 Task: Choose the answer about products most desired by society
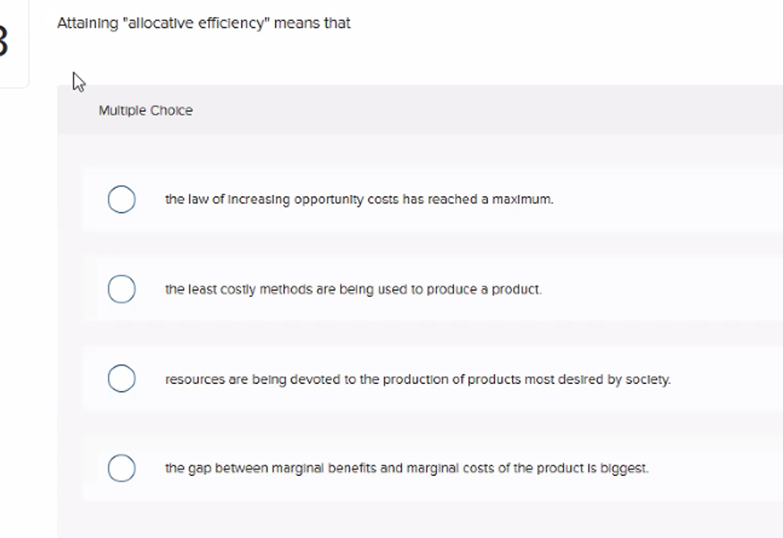click(x=418, y=378)
